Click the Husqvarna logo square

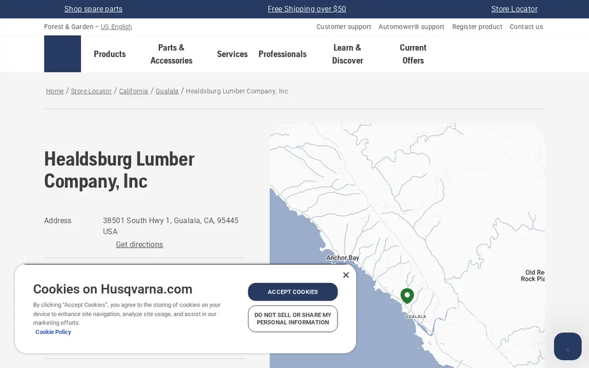click(63, 54)
